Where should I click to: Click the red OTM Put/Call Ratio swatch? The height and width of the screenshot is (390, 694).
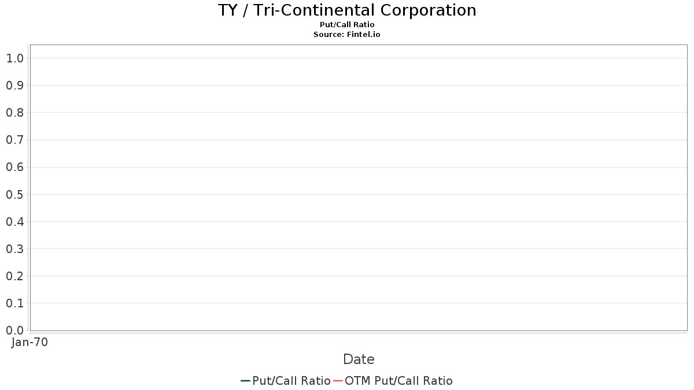point(338,381)
